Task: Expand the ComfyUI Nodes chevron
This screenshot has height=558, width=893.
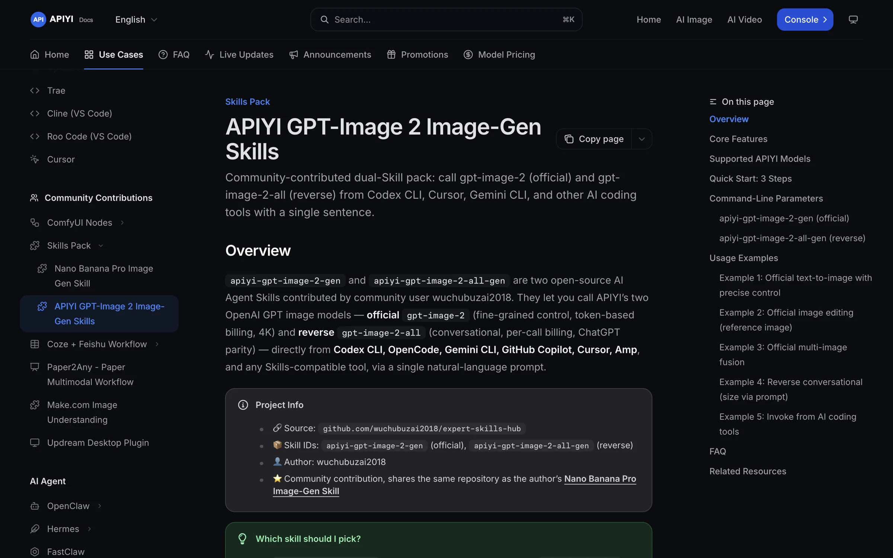Action: coord(122,222)
